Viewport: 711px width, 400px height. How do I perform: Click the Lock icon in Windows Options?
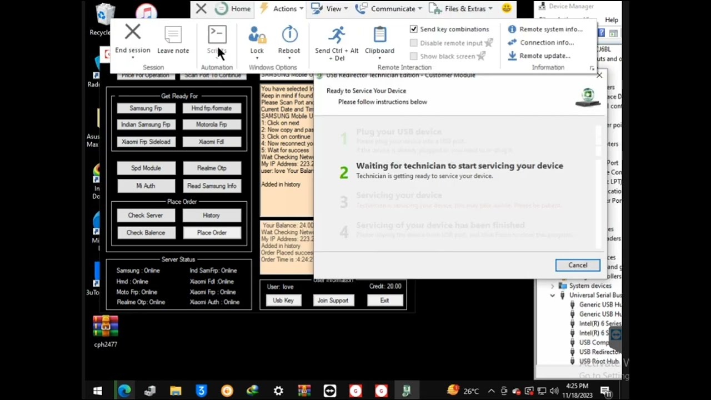pos(257,35)
